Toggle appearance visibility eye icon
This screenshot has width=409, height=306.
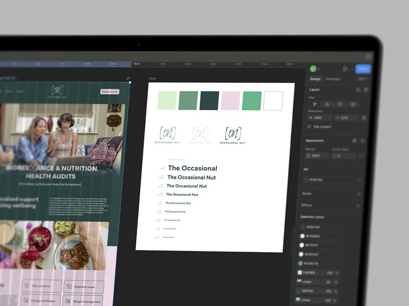[354, 141]
